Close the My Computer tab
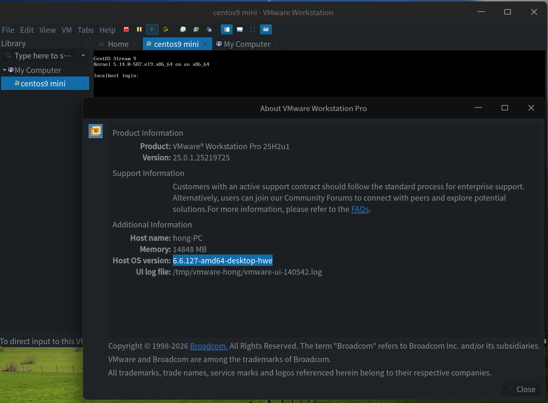This screenshot has height=403, width=548. click(276, 44)
